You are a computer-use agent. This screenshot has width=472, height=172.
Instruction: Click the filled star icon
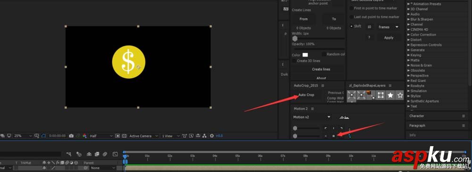390,95
